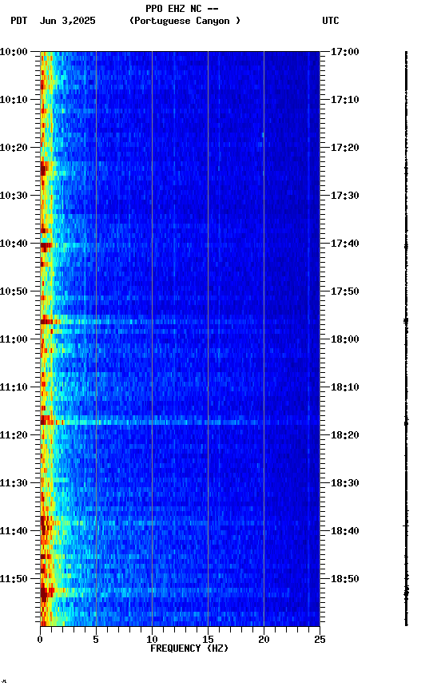Click the '17:50' UTC time label
The width and height of the screenshot is (441, 690).
point(345,291)
